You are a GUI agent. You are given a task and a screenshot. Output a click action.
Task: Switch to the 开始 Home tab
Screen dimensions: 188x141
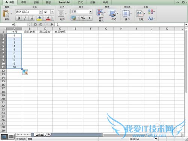pos(10,2)
